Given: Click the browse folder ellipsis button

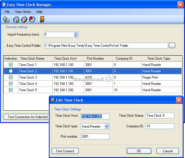Looking at the screenshot, I should click(x=172, y=46).
